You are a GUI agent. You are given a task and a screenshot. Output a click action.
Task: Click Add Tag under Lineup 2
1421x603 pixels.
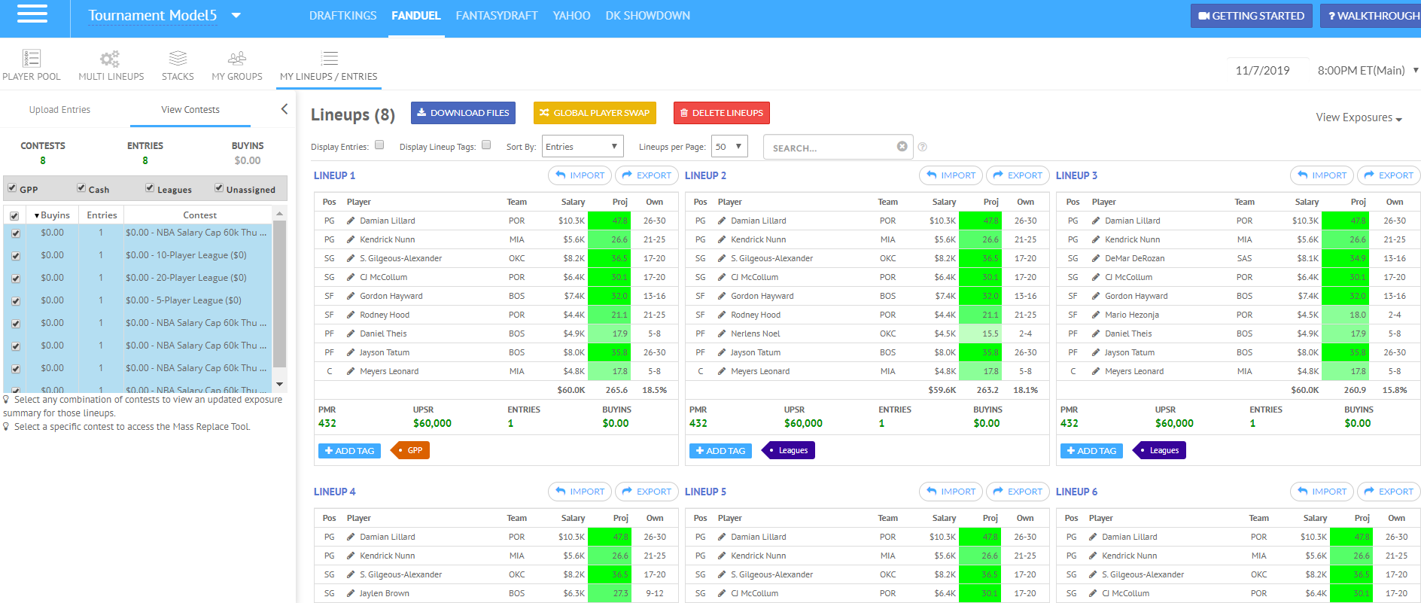coord(720,451)
